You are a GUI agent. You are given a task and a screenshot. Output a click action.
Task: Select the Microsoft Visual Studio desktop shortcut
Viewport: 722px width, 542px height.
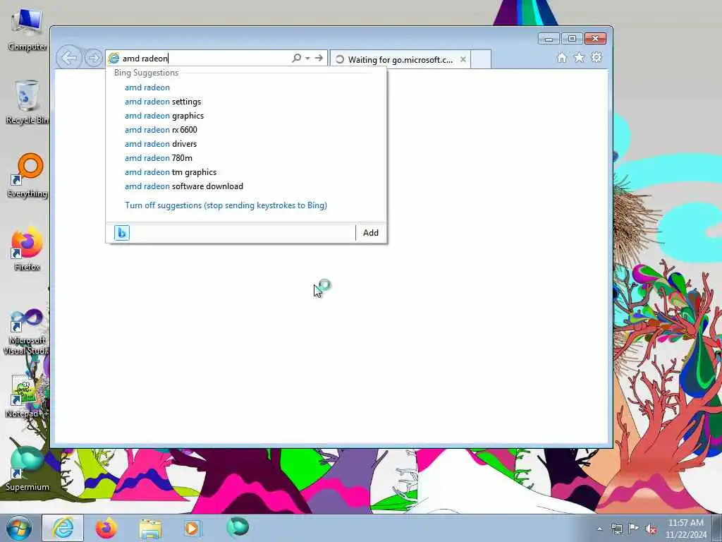click(x=27, y=332)
